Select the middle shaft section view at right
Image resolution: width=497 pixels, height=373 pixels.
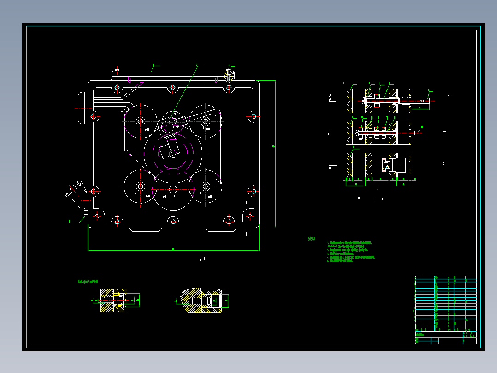coord(383,132)
